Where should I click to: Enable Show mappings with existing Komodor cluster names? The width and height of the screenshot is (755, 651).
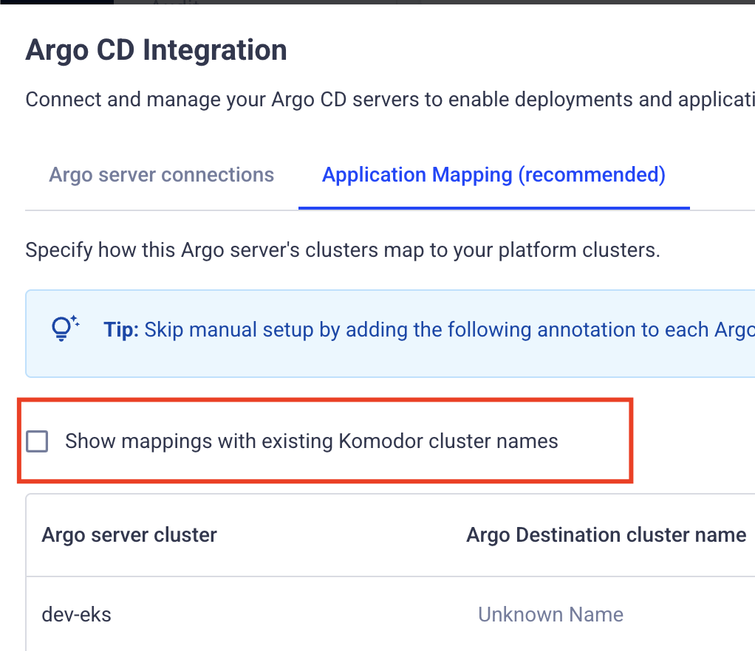[x=36, y=441]
